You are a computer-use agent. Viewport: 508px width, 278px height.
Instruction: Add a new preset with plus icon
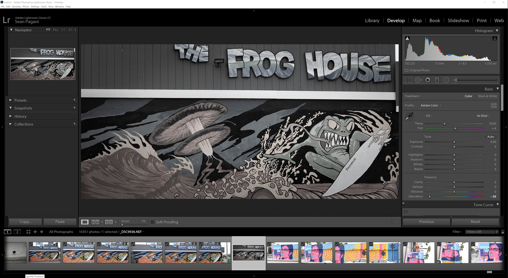pyautogui.click(x=75, y=100)
